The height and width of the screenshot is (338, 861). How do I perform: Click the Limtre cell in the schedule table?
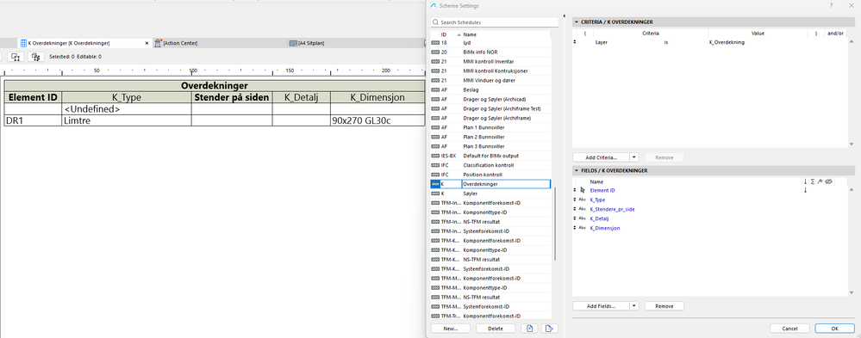coord(127,120)
